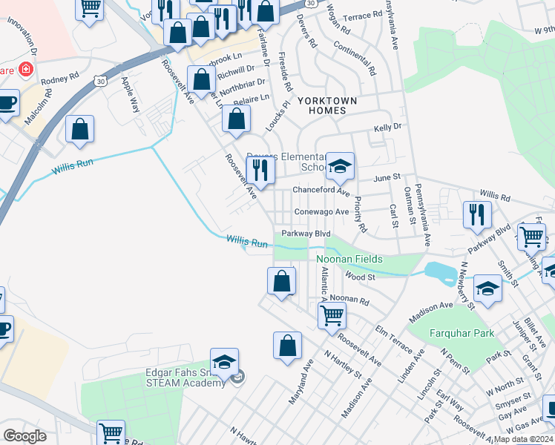The height and width of the screenshot is (445, 555).
Task: Select the shopping bag marker near Apple Way
Action: click(79, 130)
